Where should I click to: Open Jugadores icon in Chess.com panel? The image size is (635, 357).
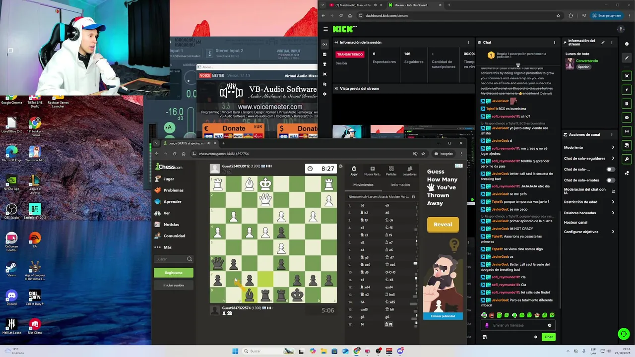[x=410, y=171]
